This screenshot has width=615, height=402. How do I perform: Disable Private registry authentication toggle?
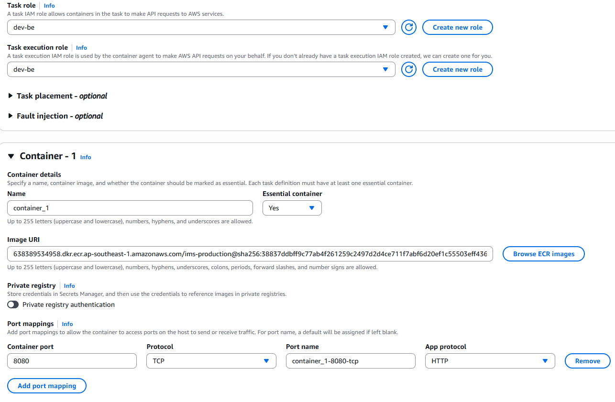(x=13, y=304)
